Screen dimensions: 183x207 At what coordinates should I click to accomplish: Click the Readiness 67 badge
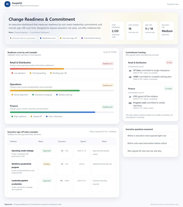108,85
